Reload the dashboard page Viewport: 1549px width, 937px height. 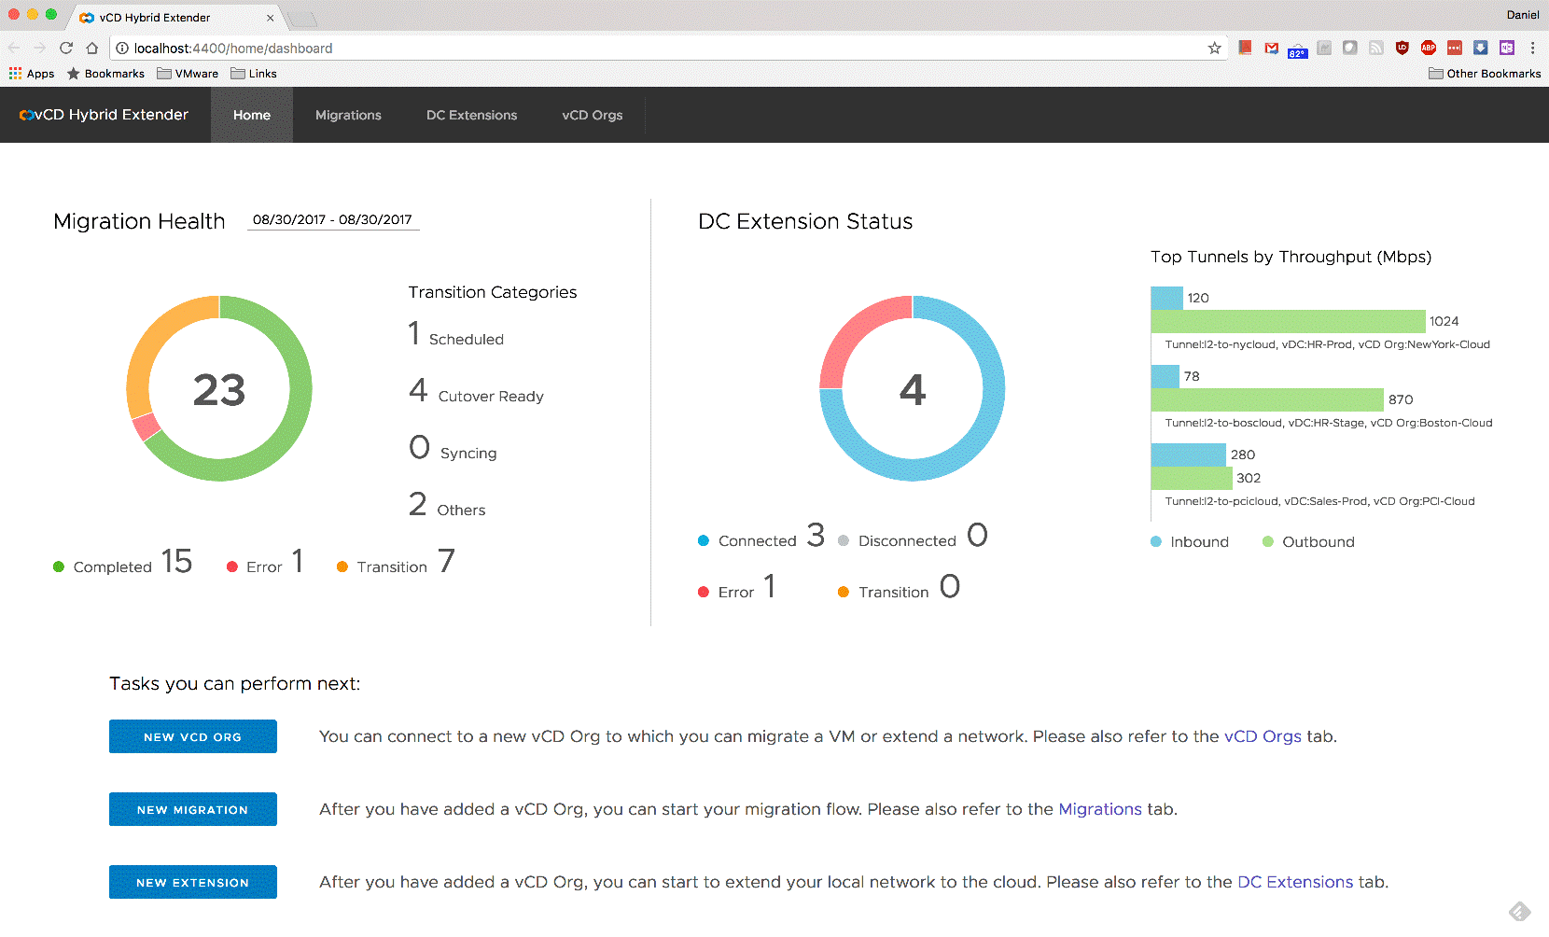65,48
